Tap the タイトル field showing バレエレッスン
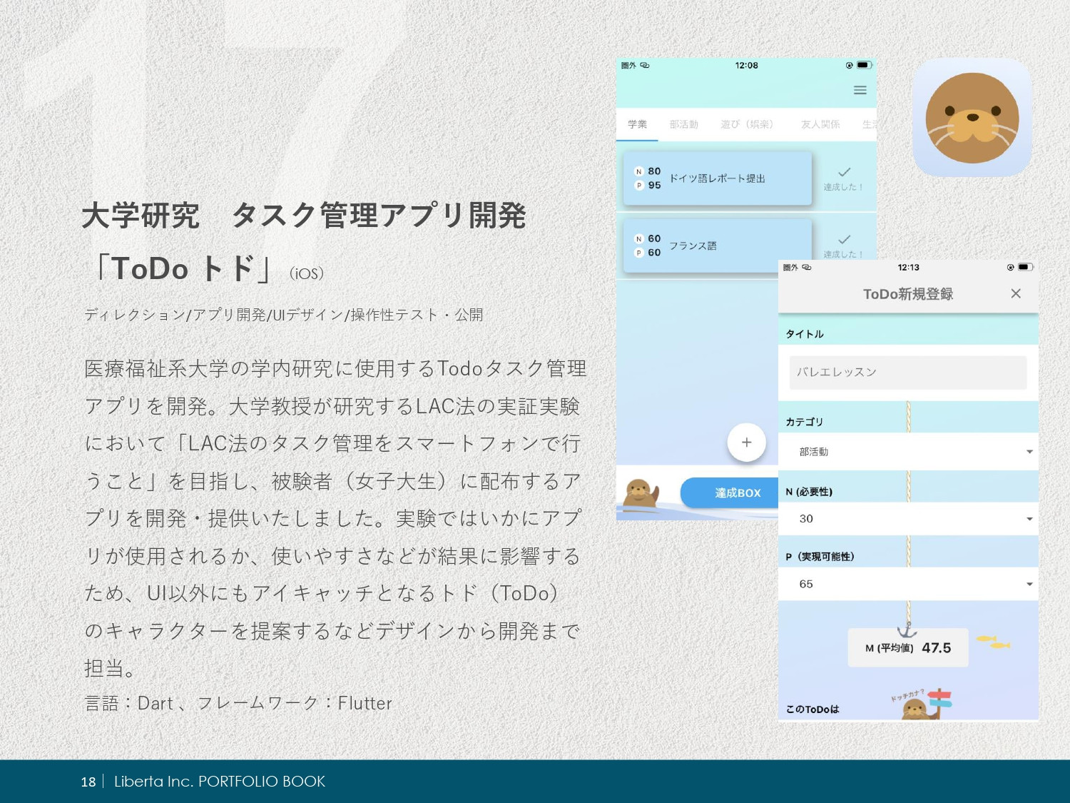This screenshot has width=1070, height=803. [x=907, y=372]
